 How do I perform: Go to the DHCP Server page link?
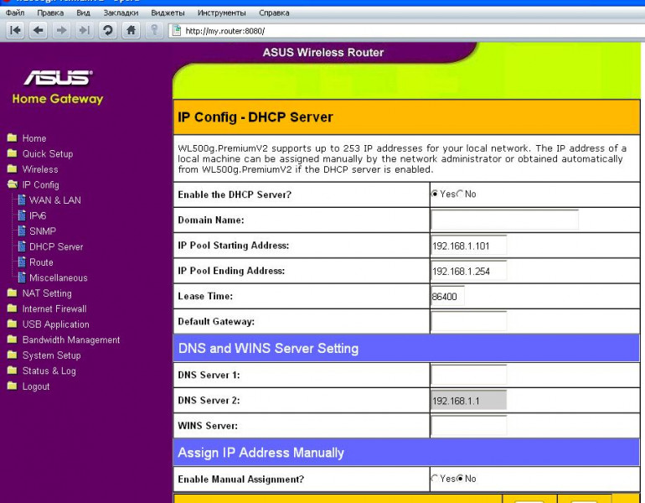[x=56, y=246]
